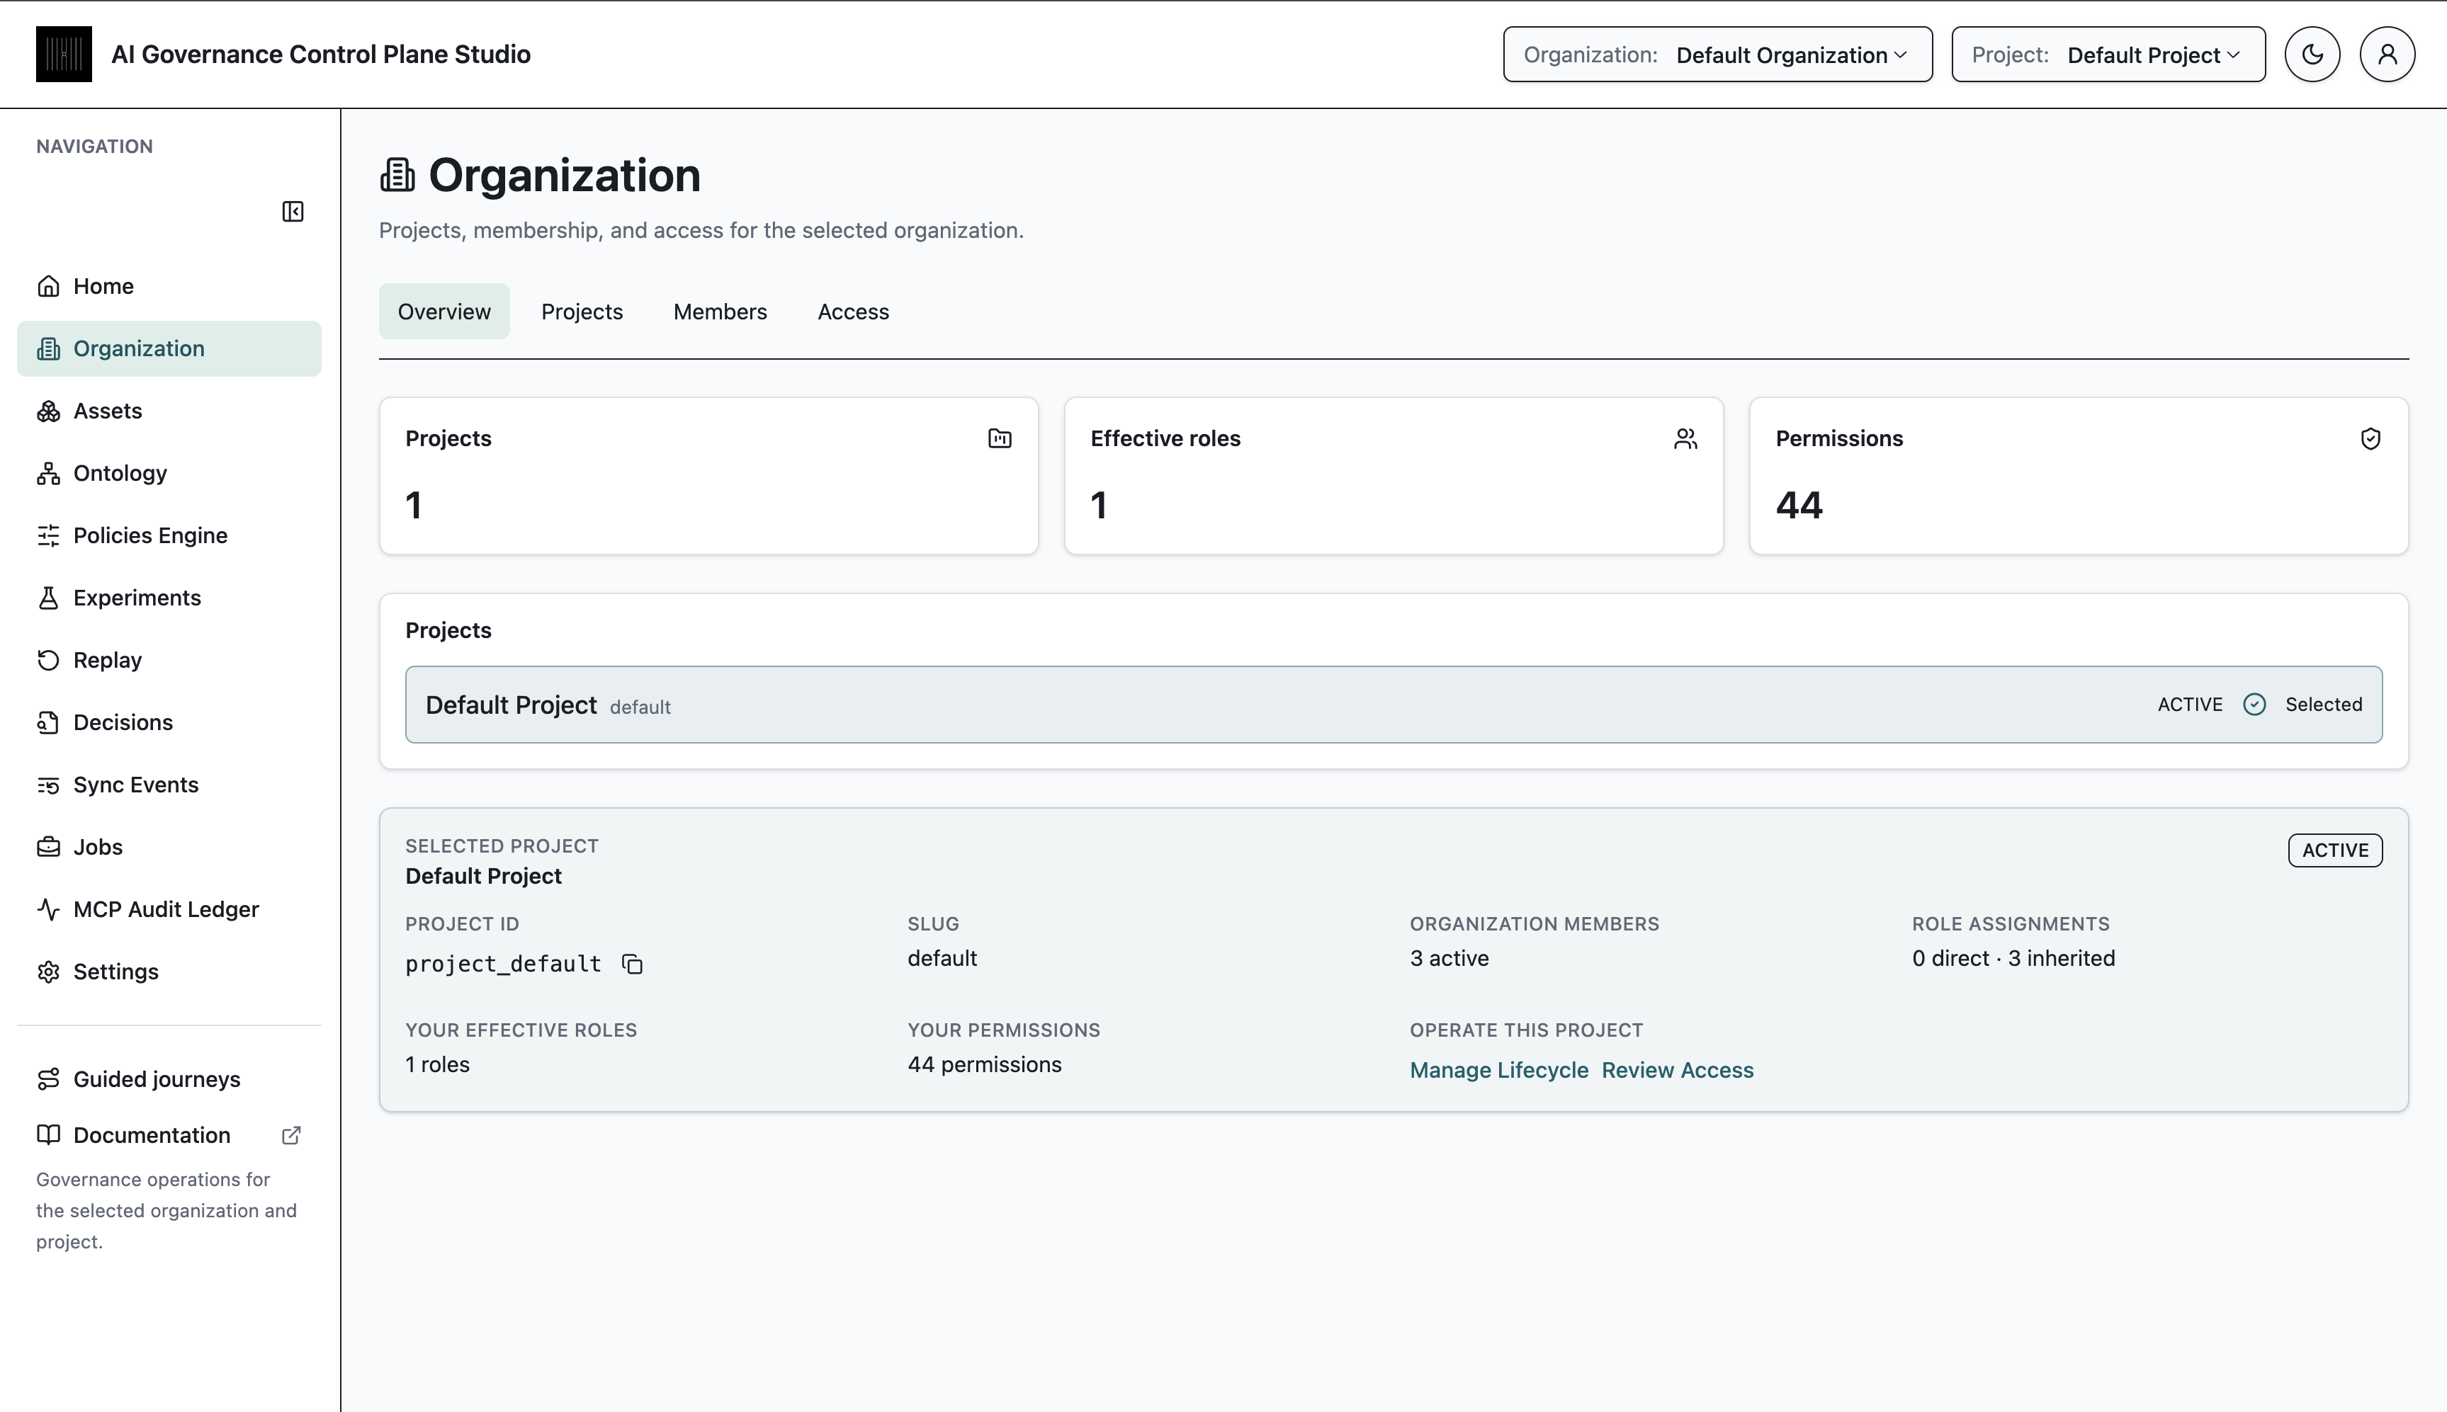The height and width of the screenshot is (1412, 2447).
Task: Click the Sync Events icon
Action: (48, 785)
